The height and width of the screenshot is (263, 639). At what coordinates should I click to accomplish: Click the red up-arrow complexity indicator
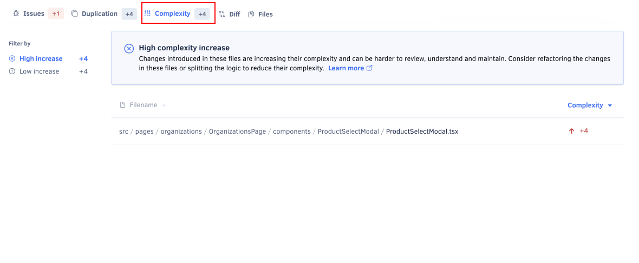[571, 131]
